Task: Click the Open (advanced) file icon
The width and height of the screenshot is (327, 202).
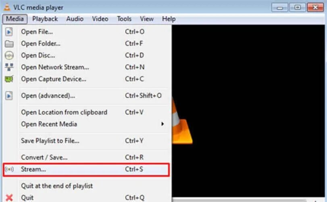Action: (9, 96)
